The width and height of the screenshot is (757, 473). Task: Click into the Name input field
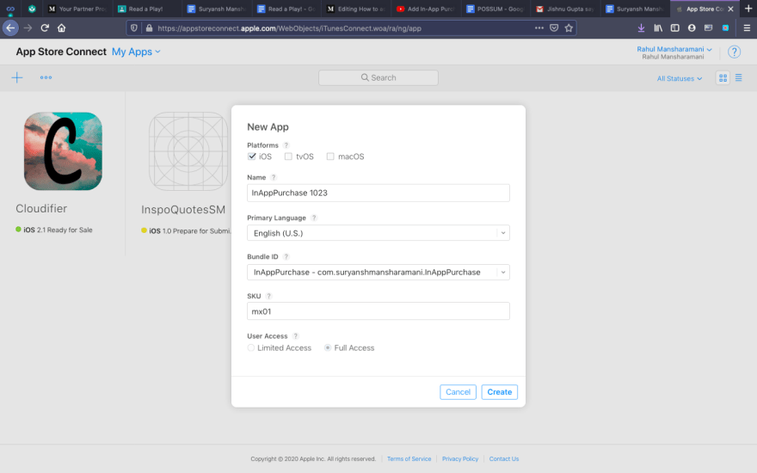(x=378, y=193)
